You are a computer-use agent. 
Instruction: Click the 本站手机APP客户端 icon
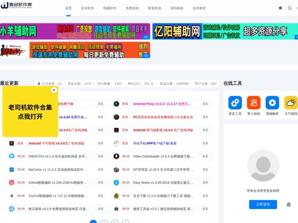116,143
